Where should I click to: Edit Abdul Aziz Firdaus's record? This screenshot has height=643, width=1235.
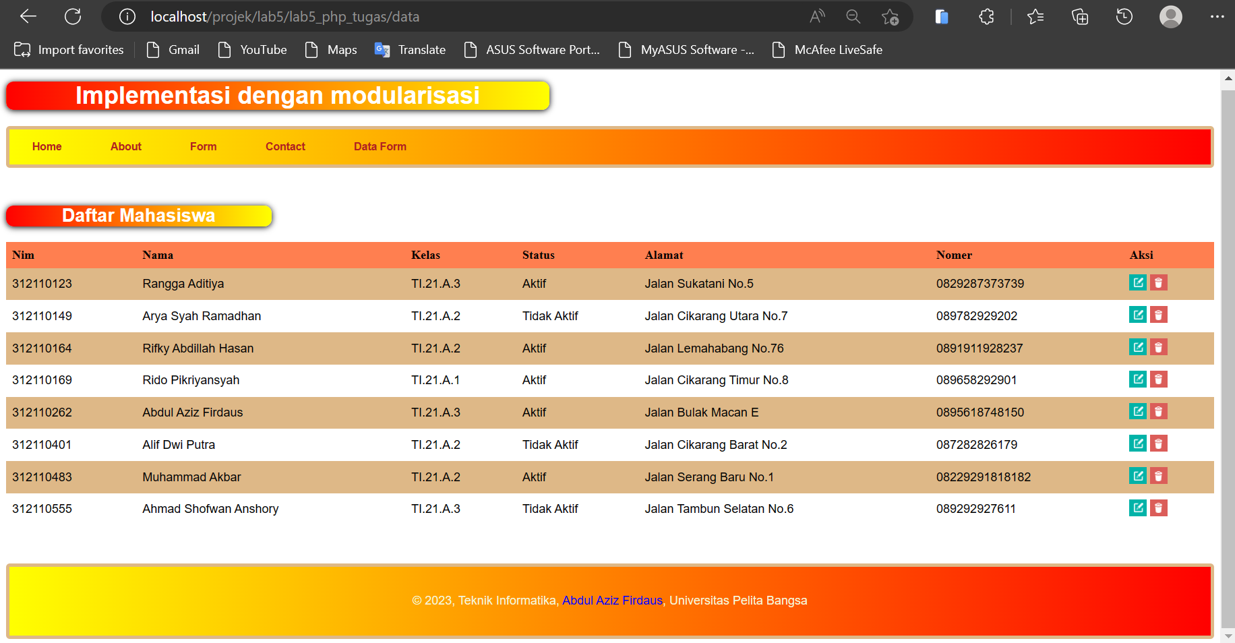1137,411
